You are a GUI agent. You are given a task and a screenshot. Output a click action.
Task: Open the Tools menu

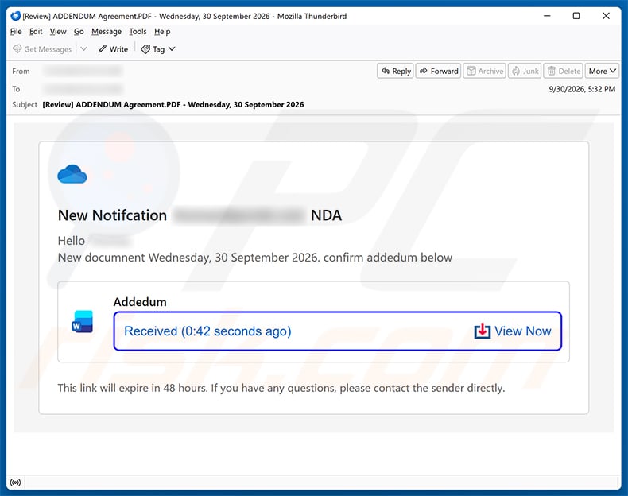[138, 31]
